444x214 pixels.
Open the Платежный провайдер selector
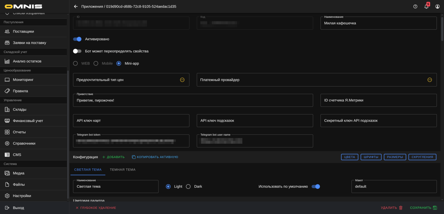point(430,79)
